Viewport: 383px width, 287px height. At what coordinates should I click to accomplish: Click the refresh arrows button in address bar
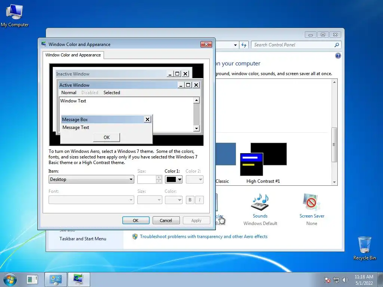(x=244, y=45)
